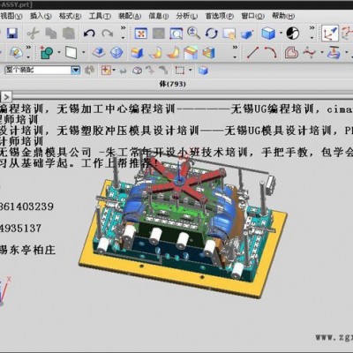Open the 窗口(O) menu

click(252, 16)
